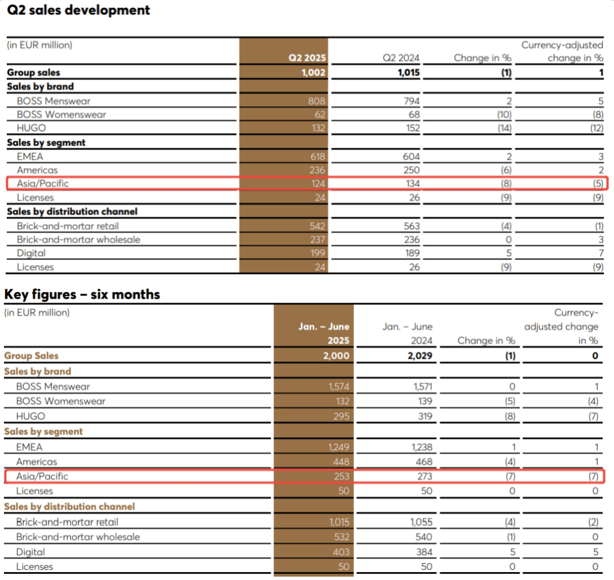This screenshot has height=580, width=614.
Task: Select HUGO six-month value "319"
Action: [x=425, y=416]
